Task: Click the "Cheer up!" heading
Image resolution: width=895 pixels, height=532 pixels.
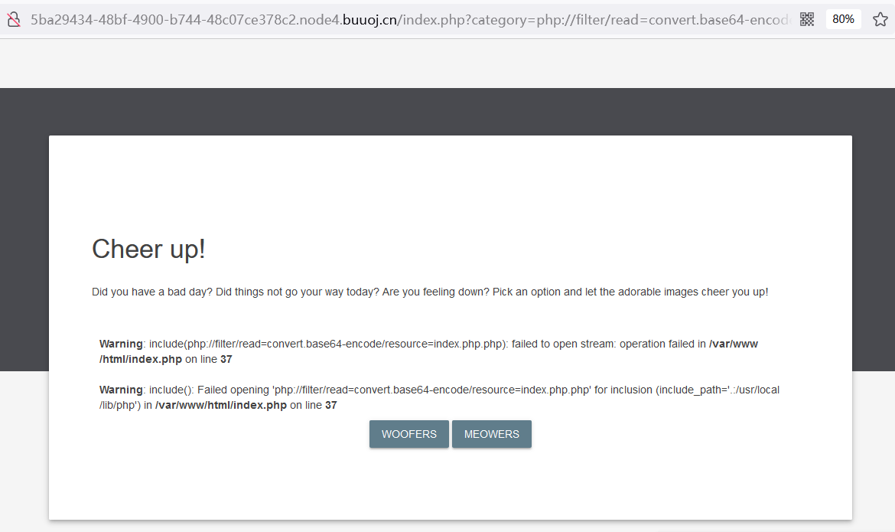Action: [x=148, y=249]
